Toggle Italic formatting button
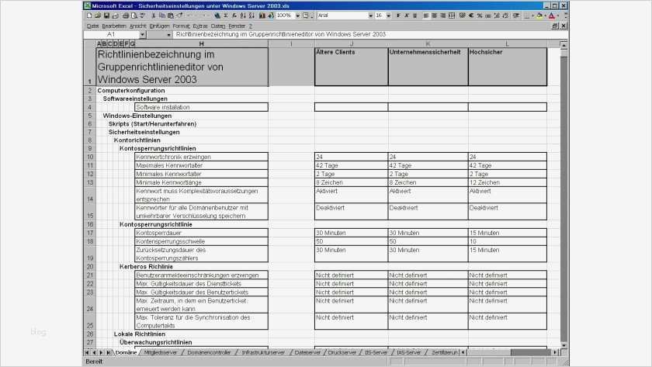This screenshot has width=652, height=367. point(406,16)
